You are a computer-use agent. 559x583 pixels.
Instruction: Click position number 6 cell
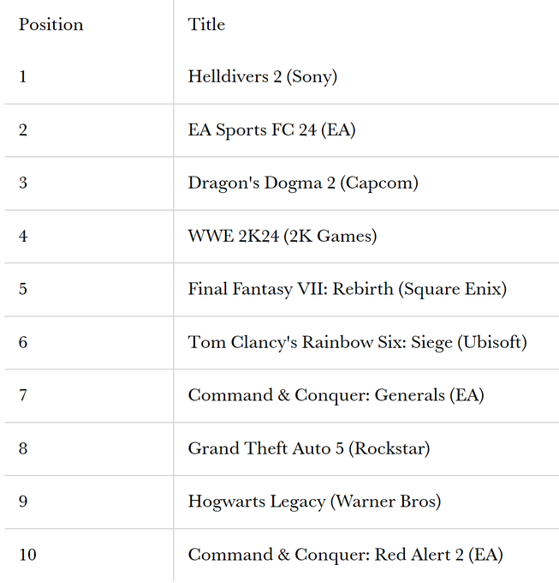[23, 342]
